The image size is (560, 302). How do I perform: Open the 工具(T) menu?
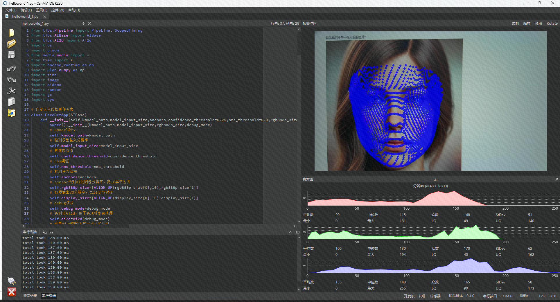coord(42,10)
